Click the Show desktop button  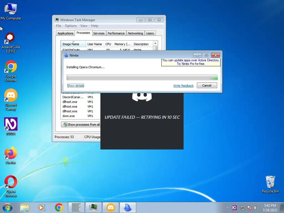click(282, 207)
